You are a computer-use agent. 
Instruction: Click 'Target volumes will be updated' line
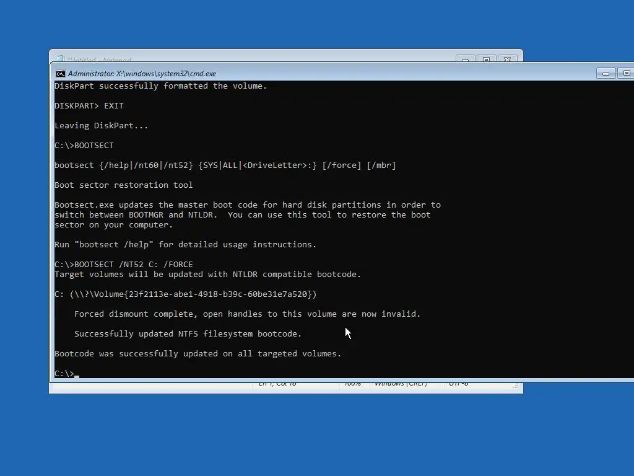[208, 275]
